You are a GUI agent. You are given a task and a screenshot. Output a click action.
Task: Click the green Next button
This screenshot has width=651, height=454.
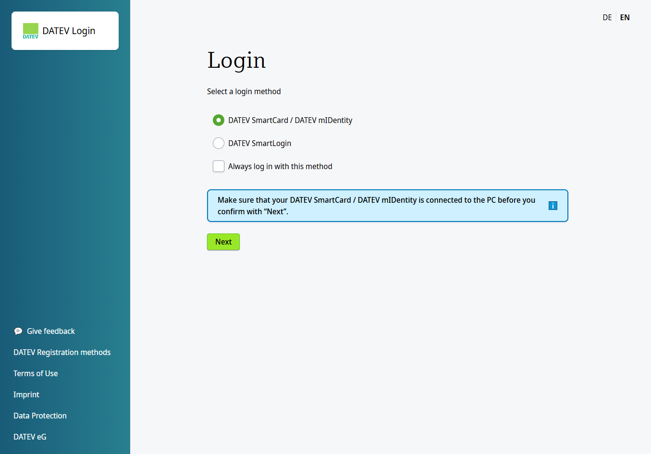[223, 242]
